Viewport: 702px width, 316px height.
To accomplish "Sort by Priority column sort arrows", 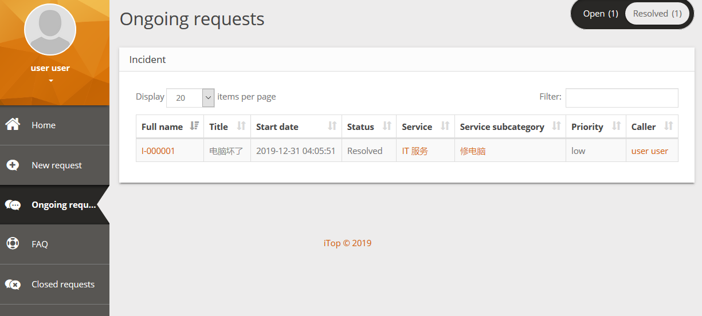I will [617, 126].
